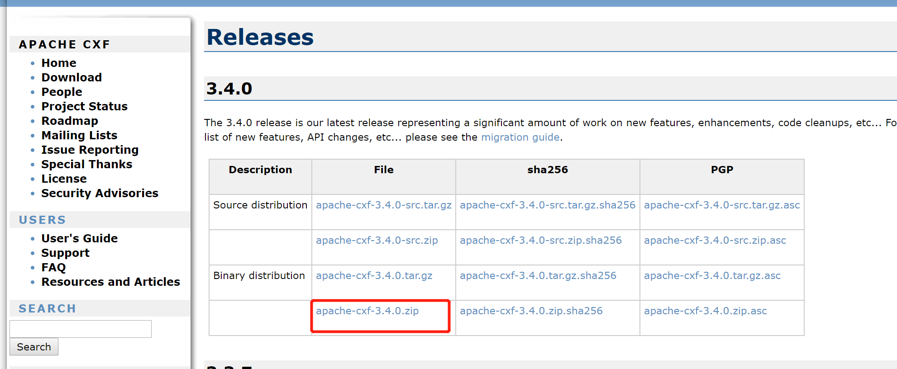Click the Releases page heading
This screenshot has width=897, height=369.
tap(260, 37)
